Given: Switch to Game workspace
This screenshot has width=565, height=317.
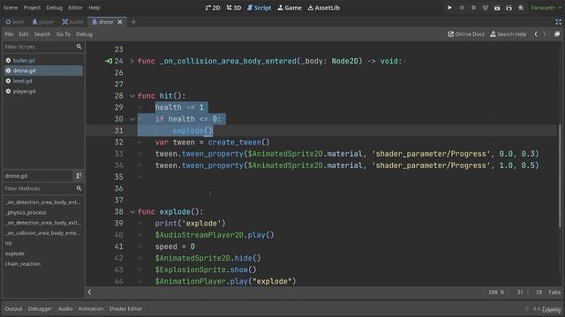Looking at the screenshot, I should click(x=290, y=8).
